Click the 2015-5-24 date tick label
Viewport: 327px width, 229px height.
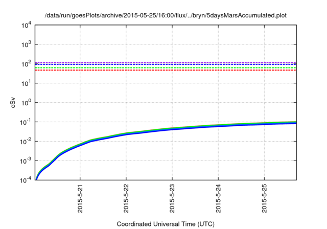pyautogui.click(x=218, y=198)
